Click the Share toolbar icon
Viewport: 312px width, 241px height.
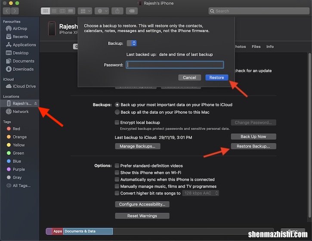point(117,11)
